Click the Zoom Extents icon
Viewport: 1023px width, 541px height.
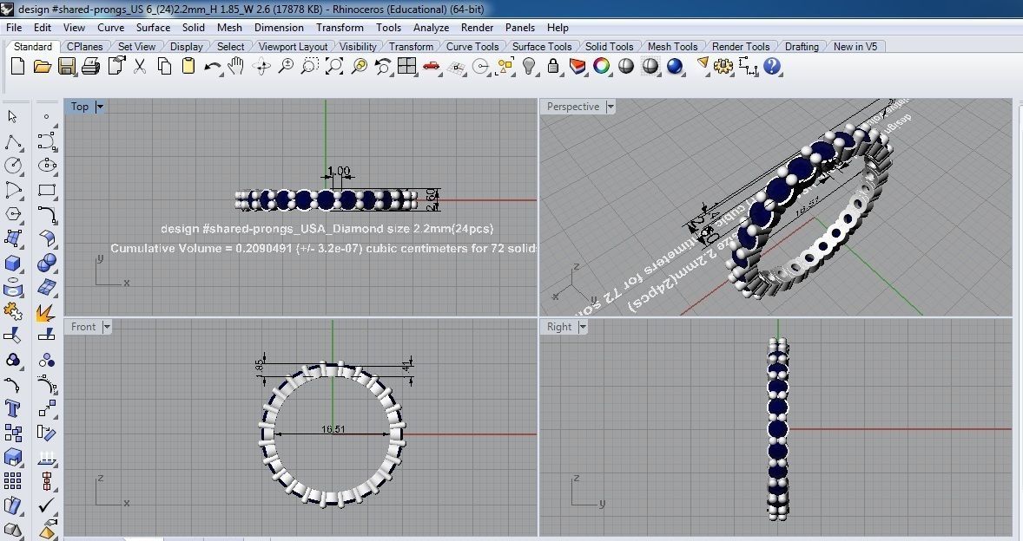point(334,66)
